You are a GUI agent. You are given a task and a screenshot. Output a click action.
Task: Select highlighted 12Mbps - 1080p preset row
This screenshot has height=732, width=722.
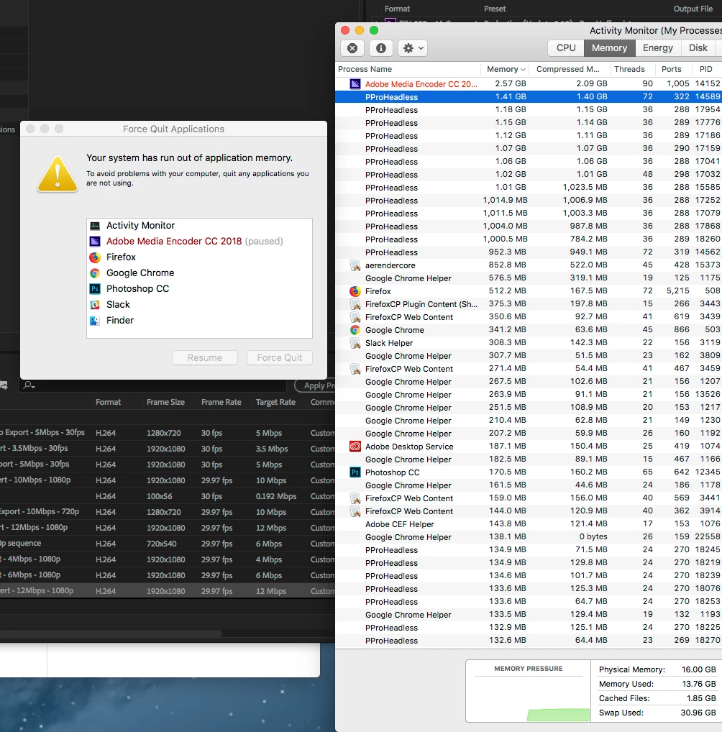pos(167,591)
